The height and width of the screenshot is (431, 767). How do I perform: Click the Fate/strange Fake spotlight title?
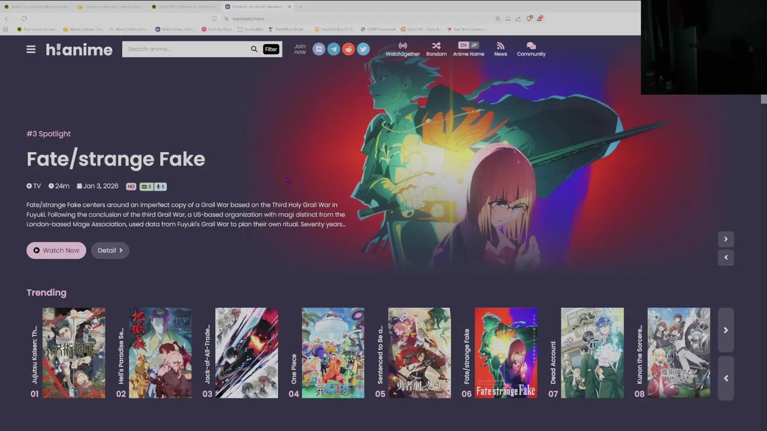(x=116, y=159)
